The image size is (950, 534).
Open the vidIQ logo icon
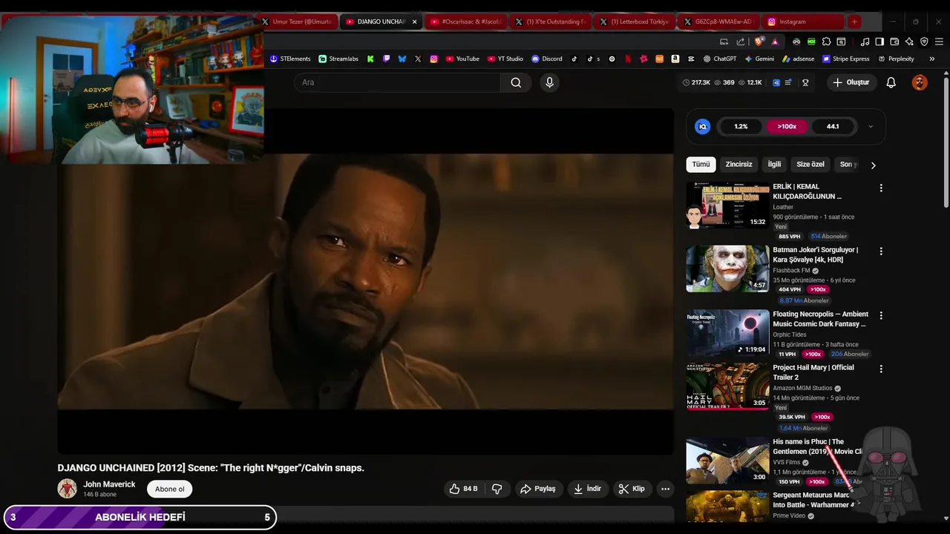tap(702, 127)
